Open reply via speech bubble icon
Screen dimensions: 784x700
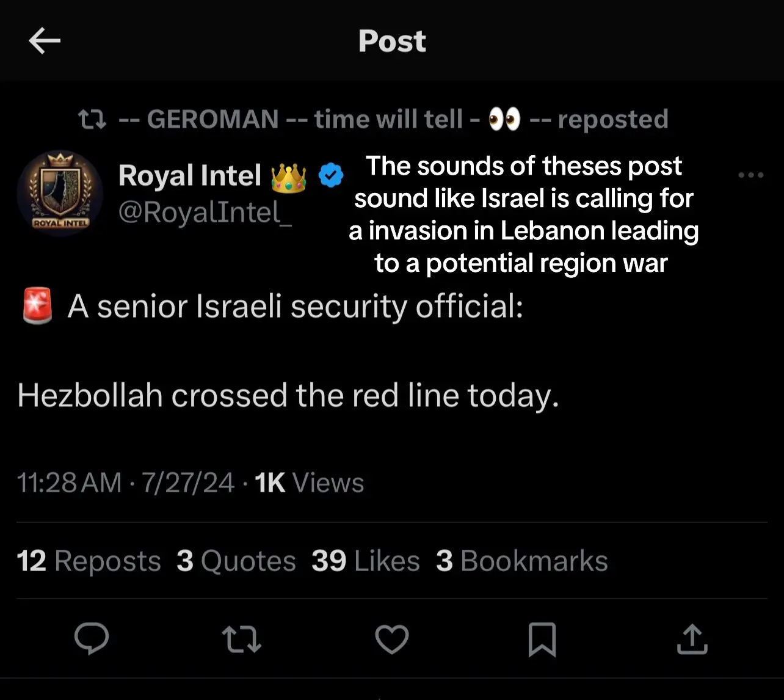(92, 639)
